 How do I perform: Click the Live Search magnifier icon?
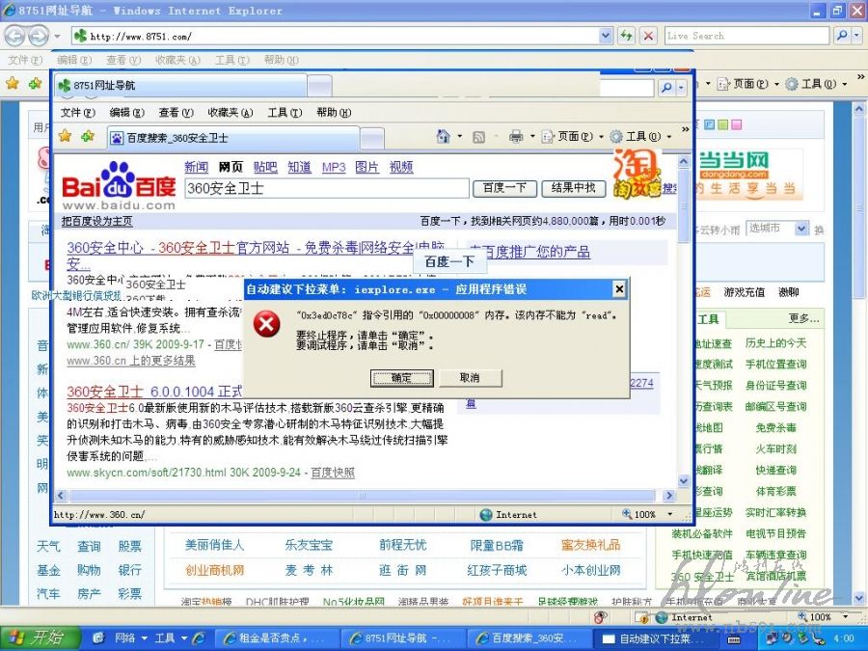click(842, 36)
